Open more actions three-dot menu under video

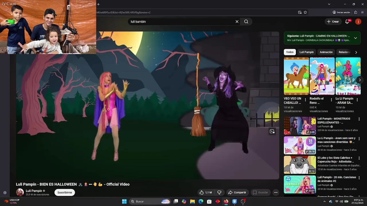click(x=276, y=193)
